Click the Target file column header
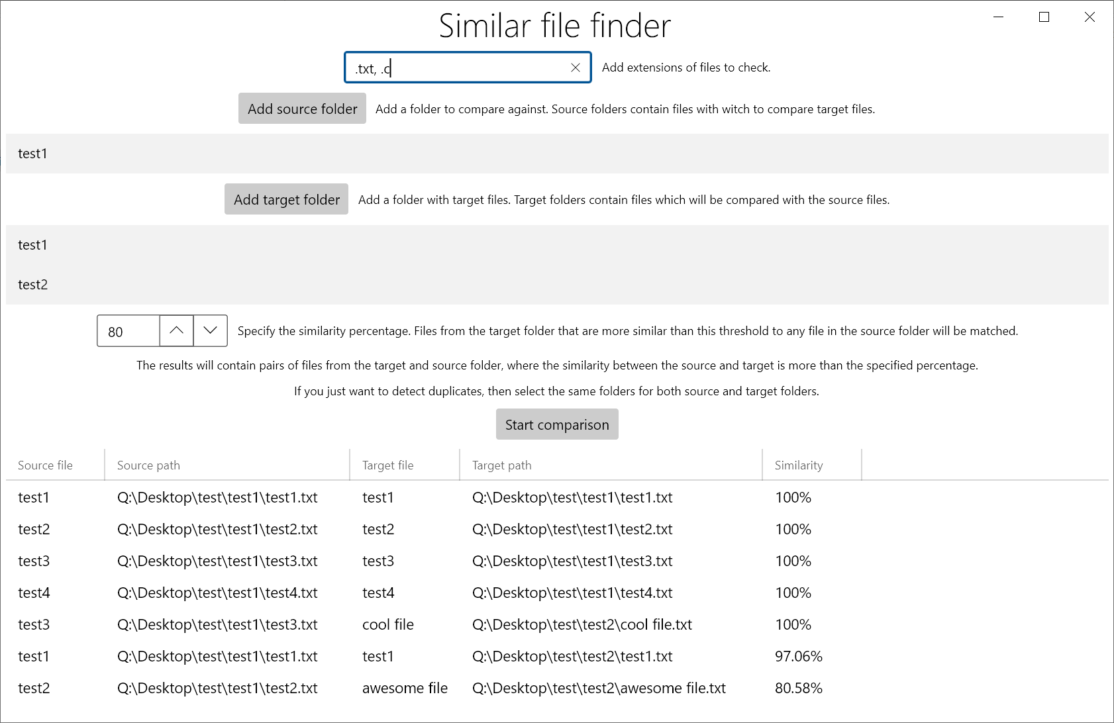Viewport: 1114px width, 723px height. (387, 465)
